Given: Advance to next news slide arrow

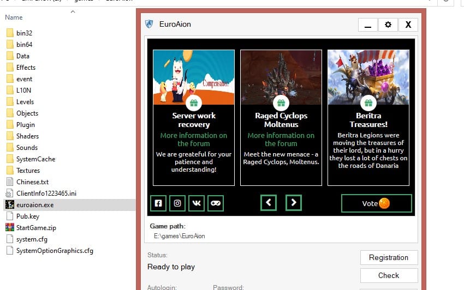Looking at the screenshot, I should point(294,203).
